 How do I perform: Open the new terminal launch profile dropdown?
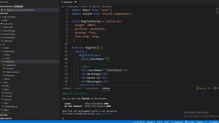pos(212,88)
